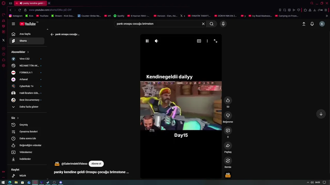Open the CyberRulz Tv channel

pyautogui.click(x=27, y=86)
